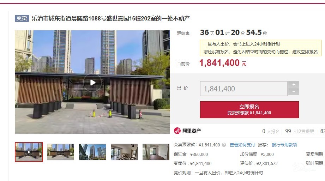Click the property listing title text

point(111,18)
